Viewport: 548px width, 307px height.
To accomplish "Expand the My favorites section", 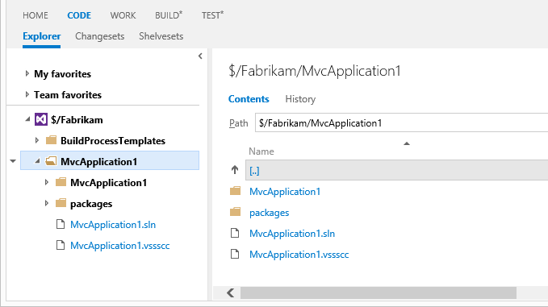I will (x=27, y=73).
